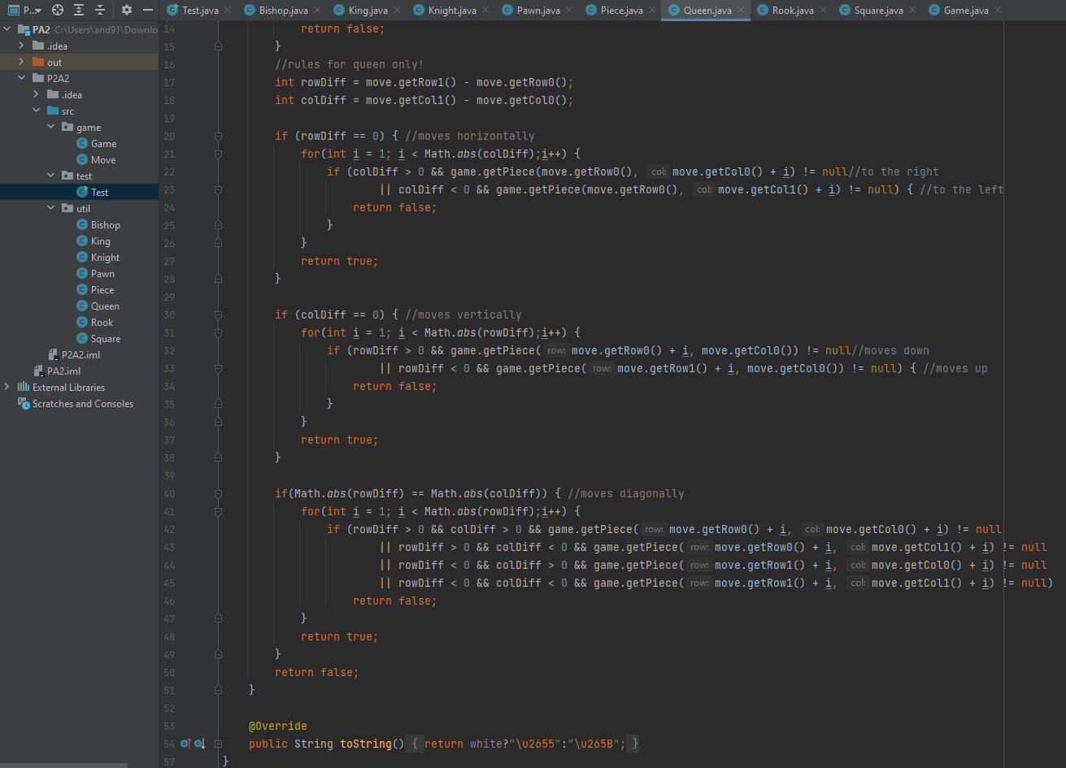
Task: Collapse the src folder in project tree
Action: coord(37,111)
